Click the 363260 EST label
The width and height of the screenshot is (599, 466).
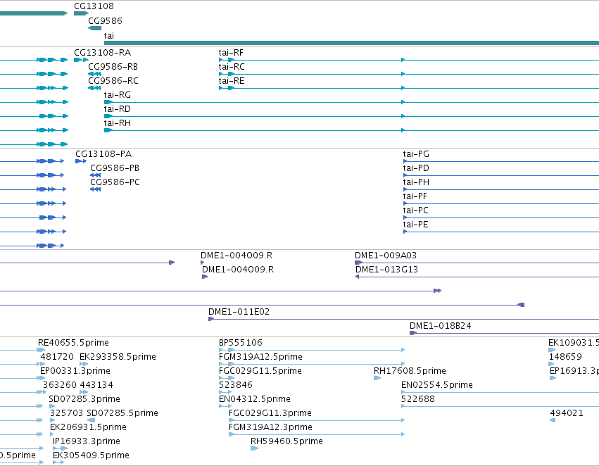60,385
